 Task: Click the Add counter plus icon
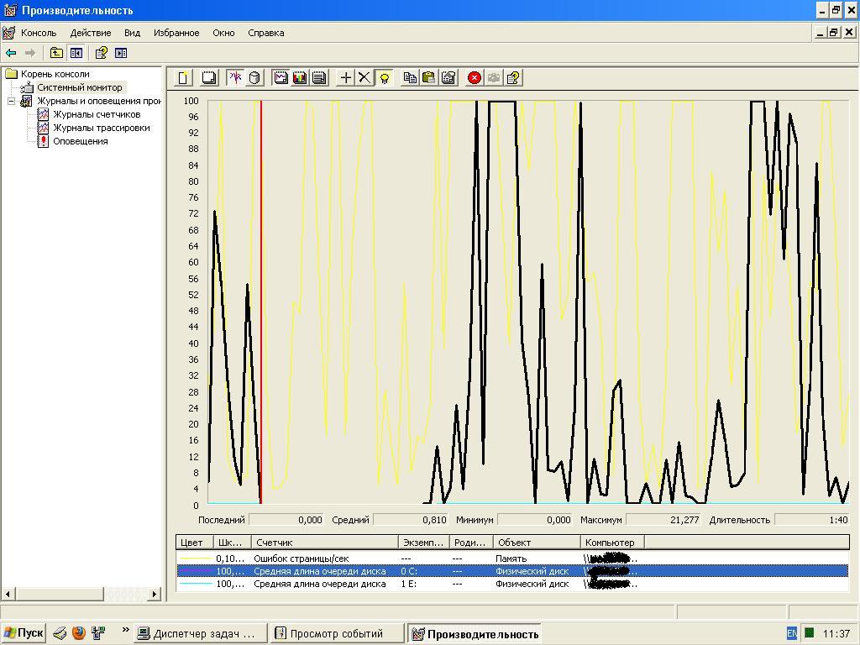[x=345, y=78]
